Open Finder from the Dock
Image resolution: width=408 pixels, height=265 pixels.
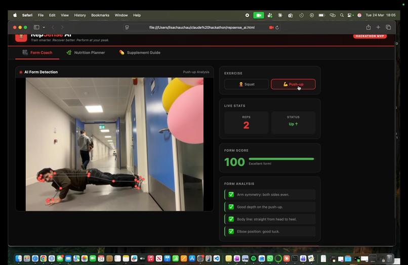[x=19, y=258]
